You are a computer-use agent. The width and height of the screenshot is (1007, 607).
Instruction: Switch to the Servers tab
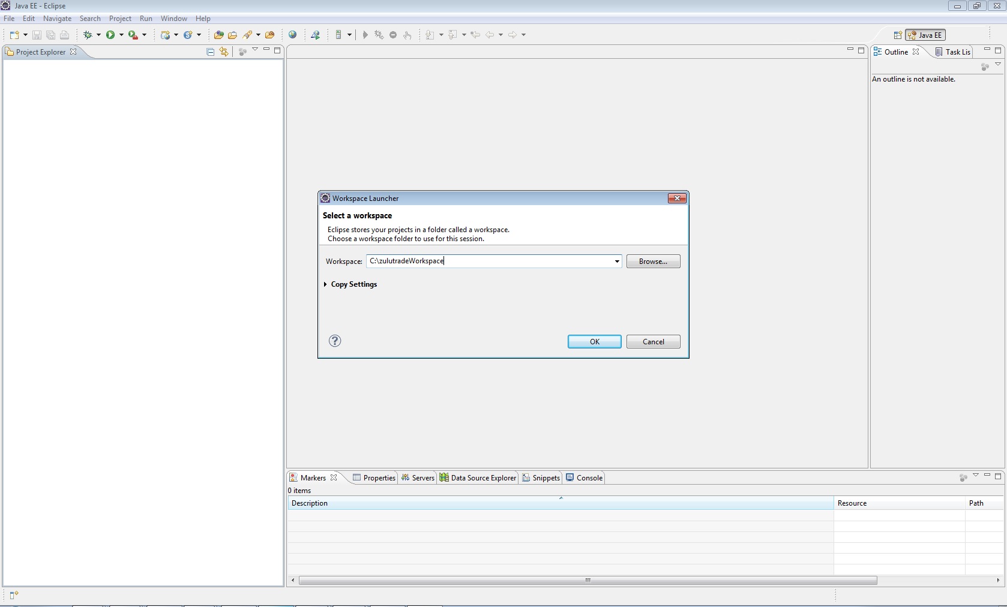(418, 478)
